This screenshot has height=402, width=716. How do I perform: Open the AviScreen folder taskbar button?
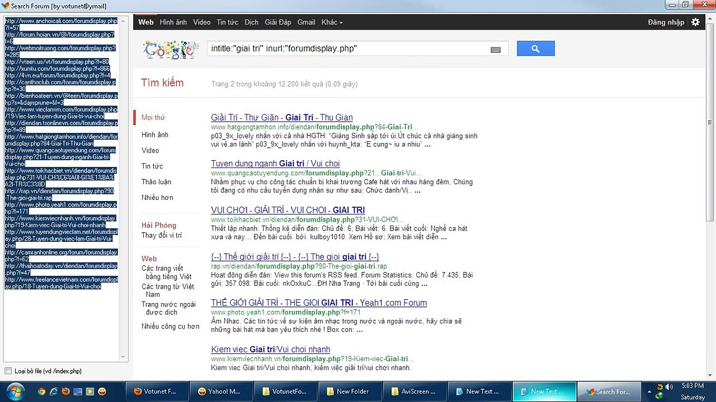414,391
